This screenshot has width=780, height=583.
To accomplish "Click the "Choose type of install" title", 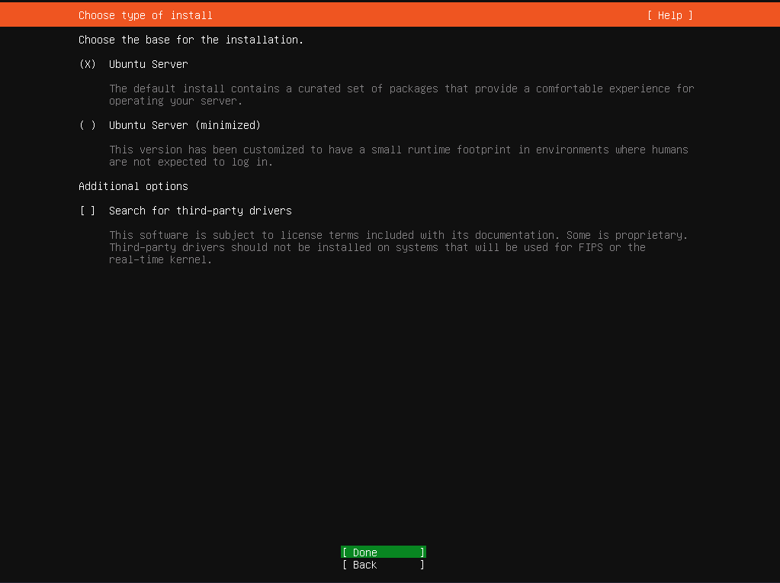I will click(145, 15).
